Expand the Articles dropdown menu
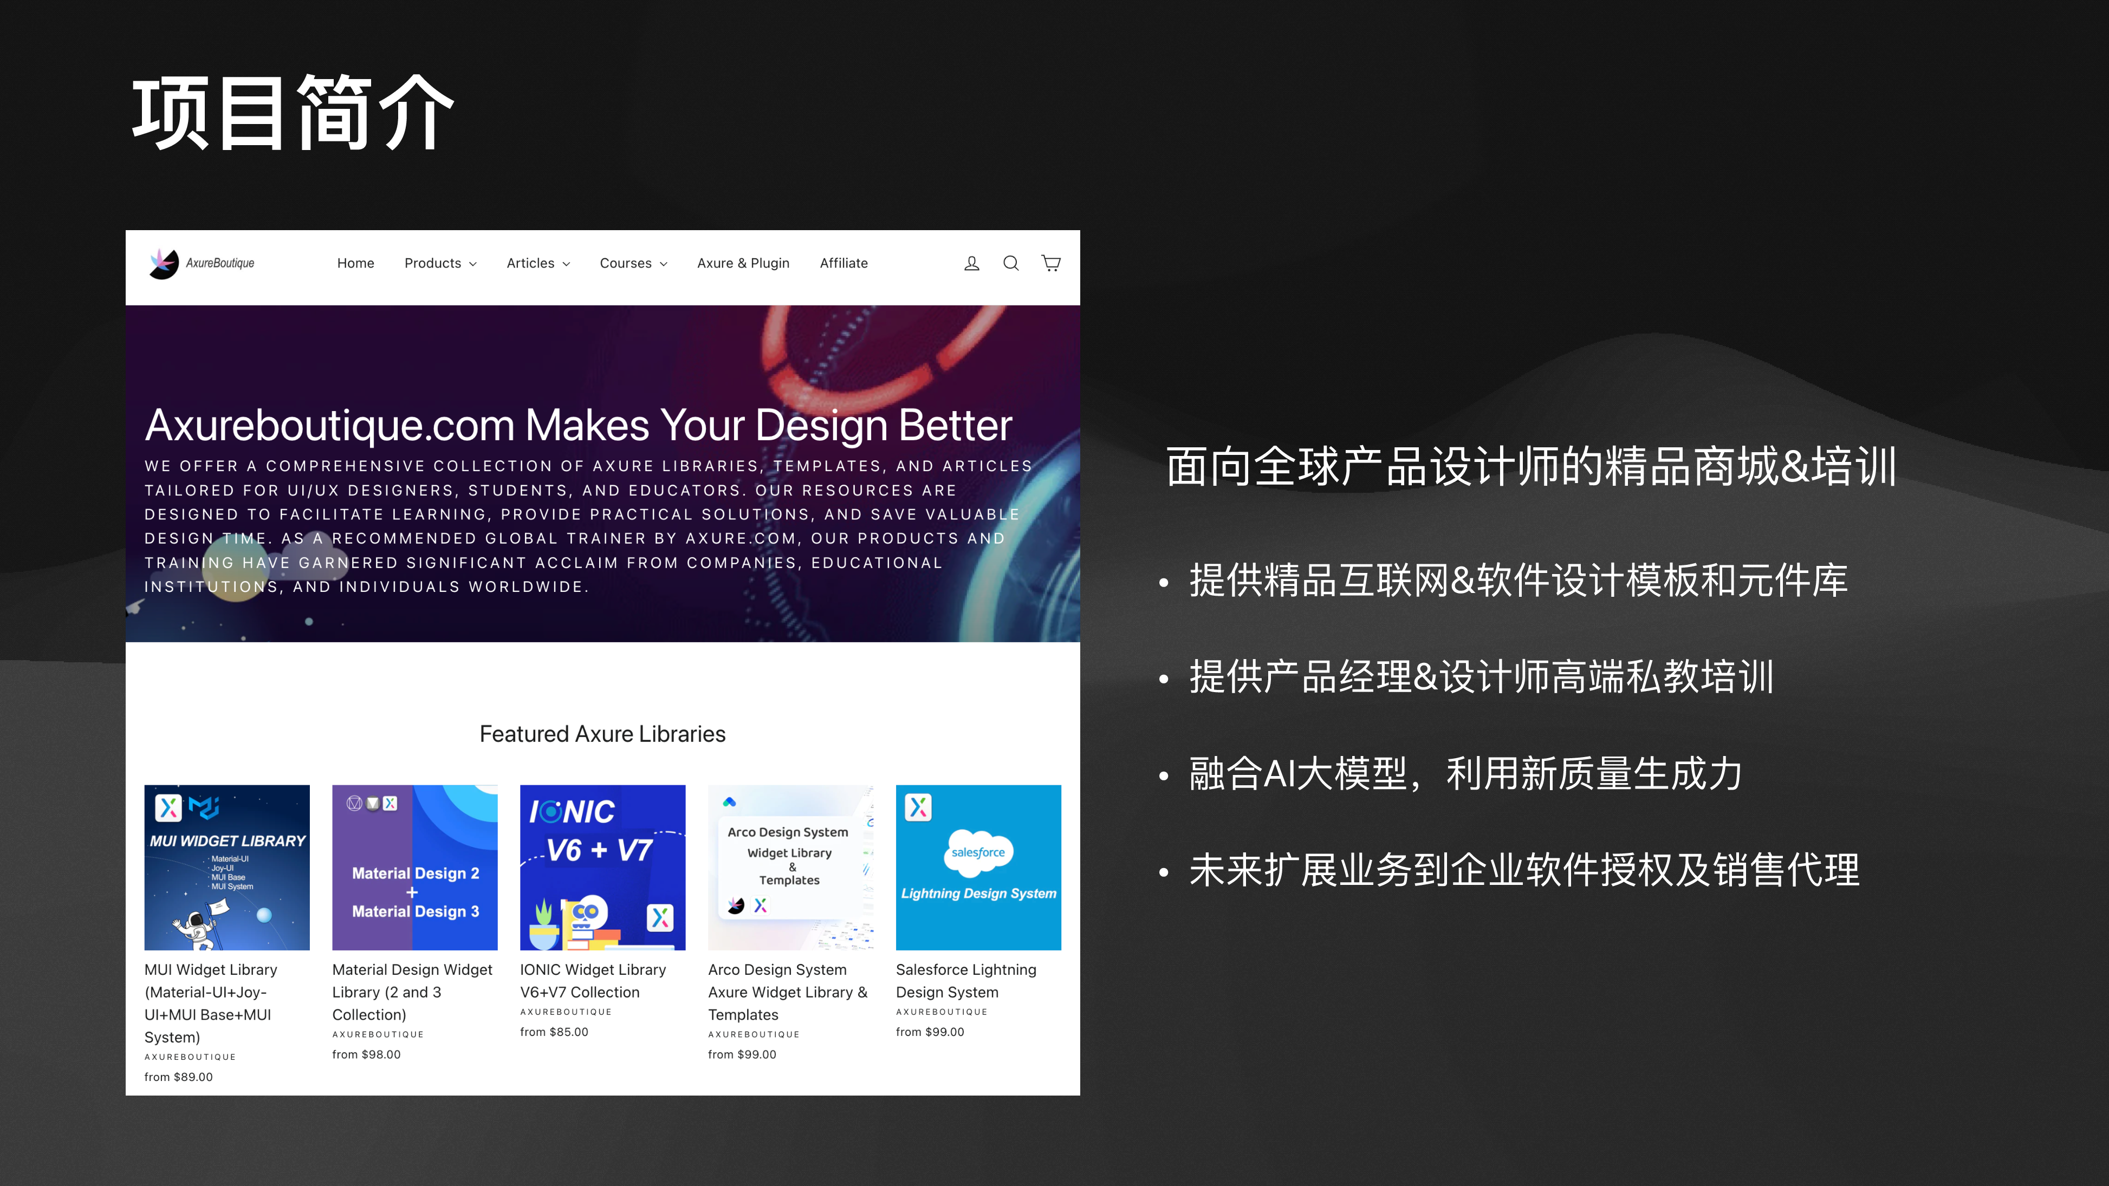Image resolution: width=2109 pixels, height=1186 pixels. [538, 263]
